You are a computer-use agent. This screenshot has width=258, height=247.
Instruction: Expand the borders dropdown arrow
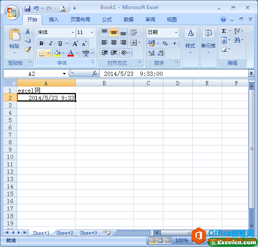coord(48,53)
